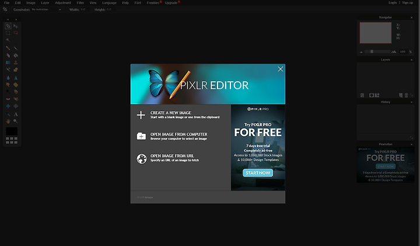The image size is (420, 246).
Task: Select the Sponge tool
Action: [x=16, y=85]
